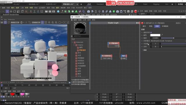
Task: Open the Redshift menu in main menu bar
Action: (79, 8)
